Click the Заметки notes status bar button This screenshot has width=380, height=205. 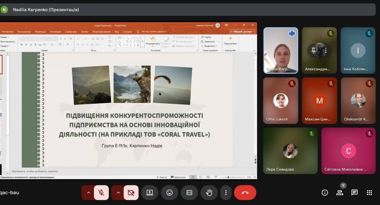[162, 177]
